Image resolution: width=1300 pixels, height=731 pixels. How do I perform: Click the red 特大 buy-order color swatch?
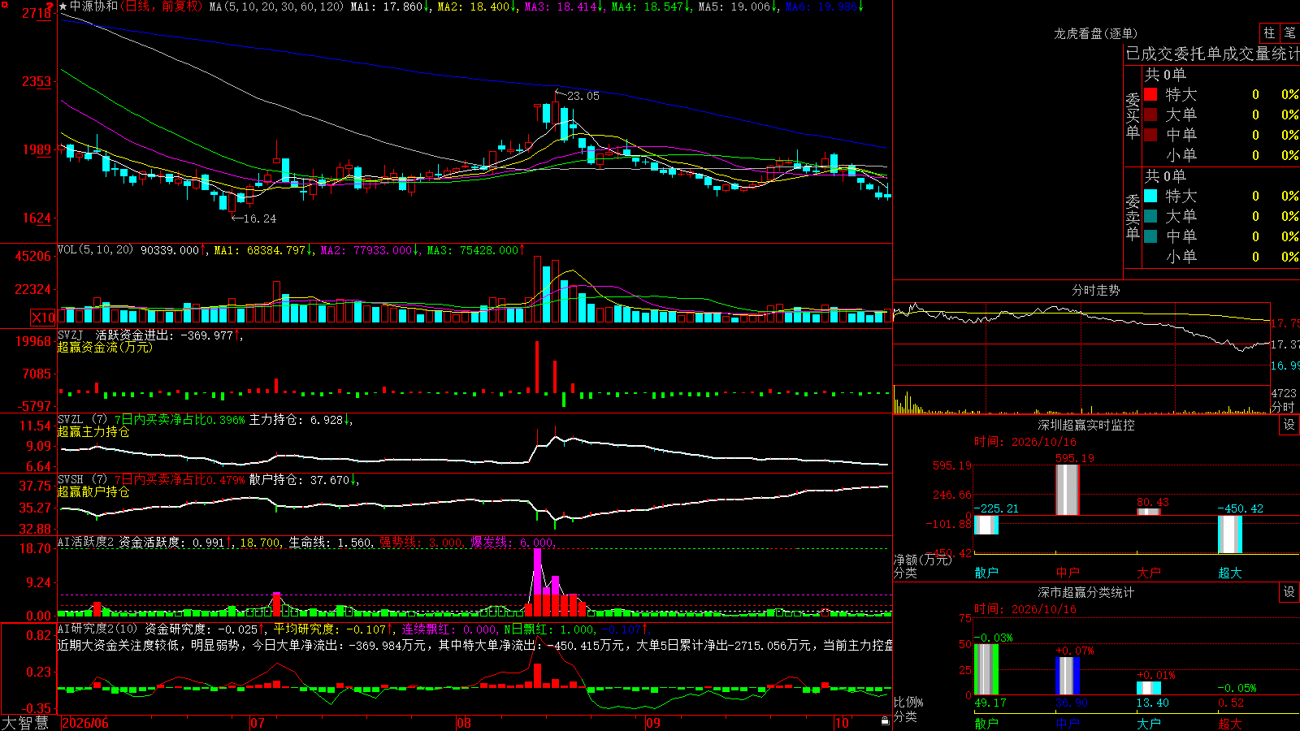point(1150,94)
